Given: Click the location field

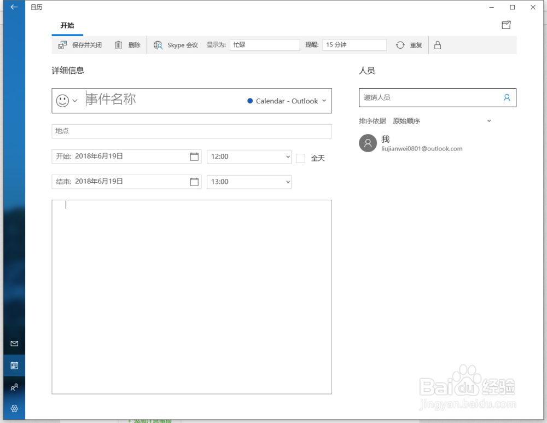Looking at the screenshot, I should click(191, 131).
